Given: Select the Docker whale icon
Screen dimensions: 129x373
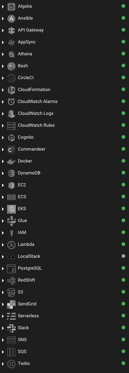Looking at the screenshot, I should point(11,161).
